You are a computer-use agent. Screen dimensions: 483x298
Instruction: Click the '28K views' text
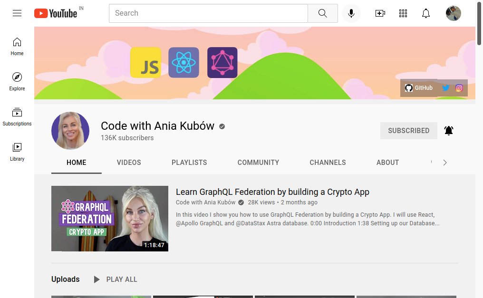coord(261,202)
